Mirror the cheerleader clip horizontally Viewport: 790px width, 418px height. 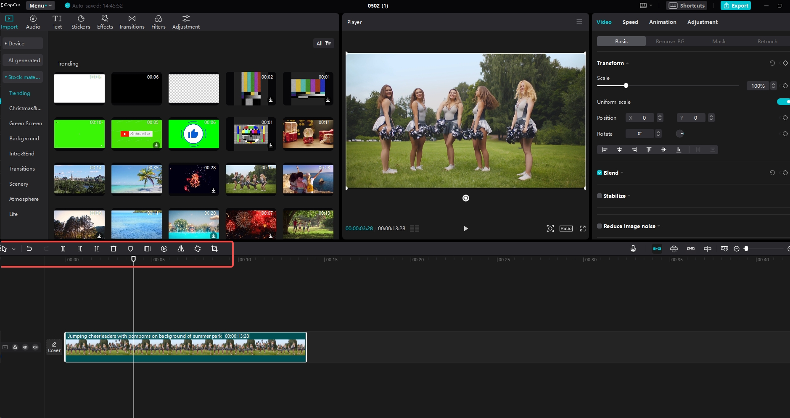[181, 249]
